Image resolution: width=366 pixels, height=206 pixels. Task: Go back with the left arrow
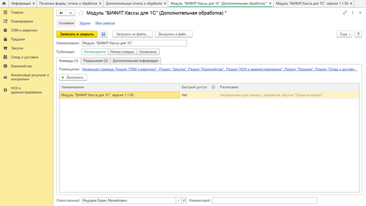point(61,13)
